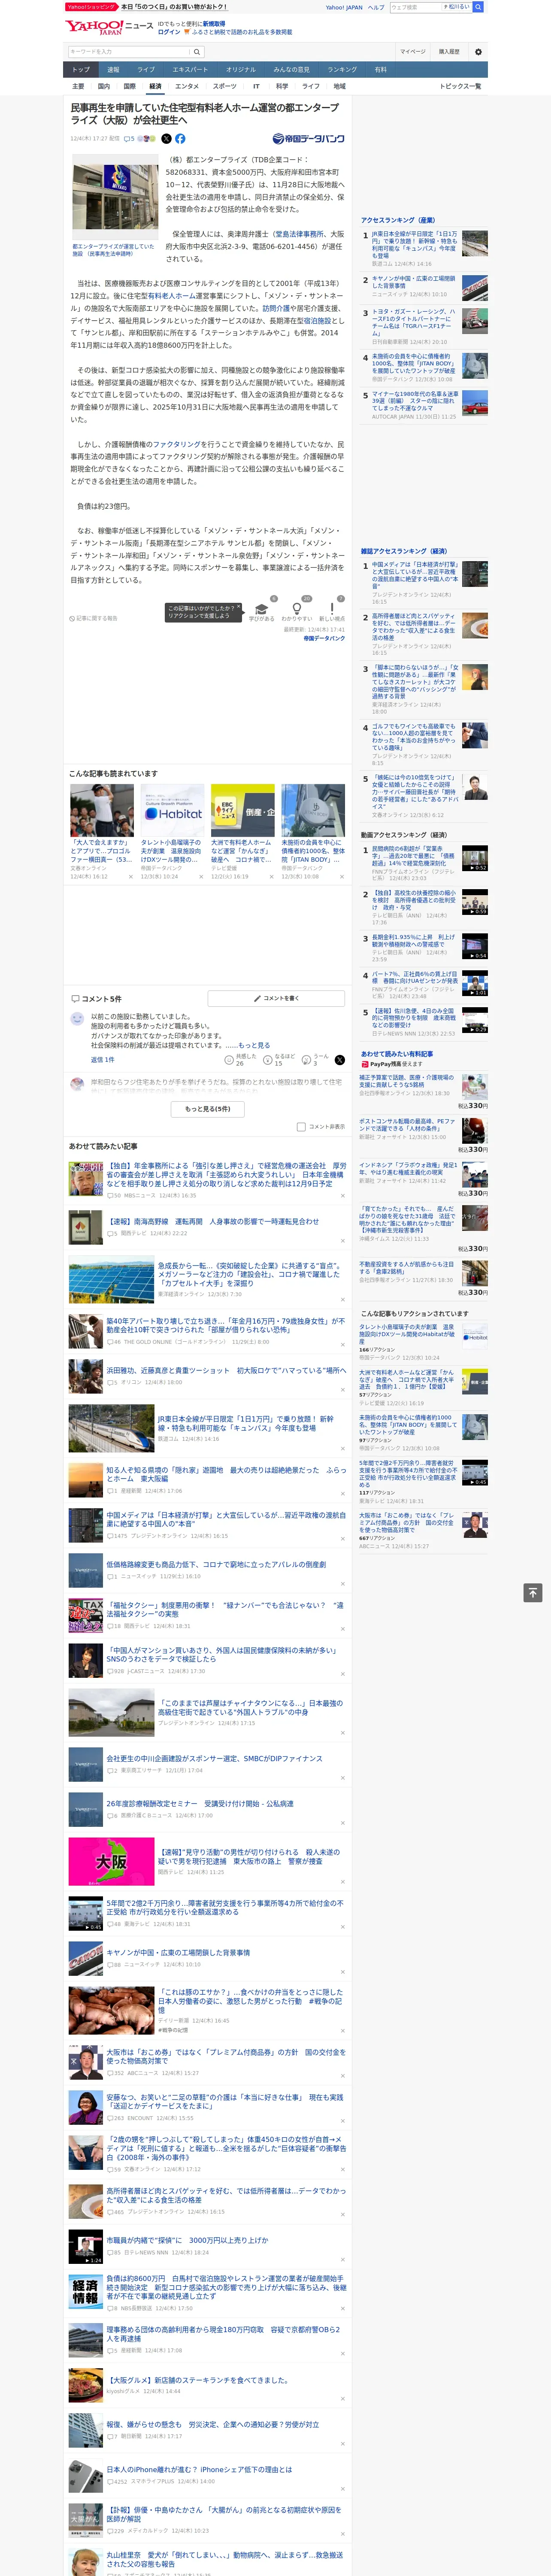The image size is (551, 2576).
Task: Dismiss the タレント小島瑠璃子 recommended card
Action: point(200,877)
